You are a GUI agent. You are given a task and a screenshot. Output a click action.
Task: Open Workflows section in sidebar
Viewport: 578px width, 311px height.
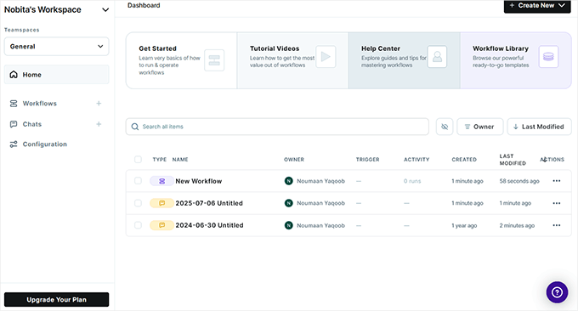pyautogui.click(x=40, y=104)
